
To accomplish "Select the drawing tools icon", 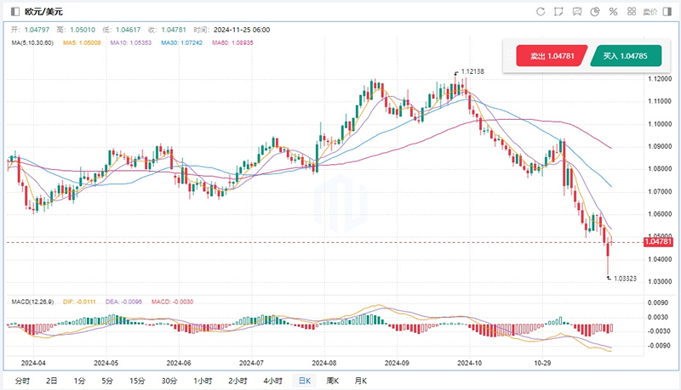I will point(559,12).
